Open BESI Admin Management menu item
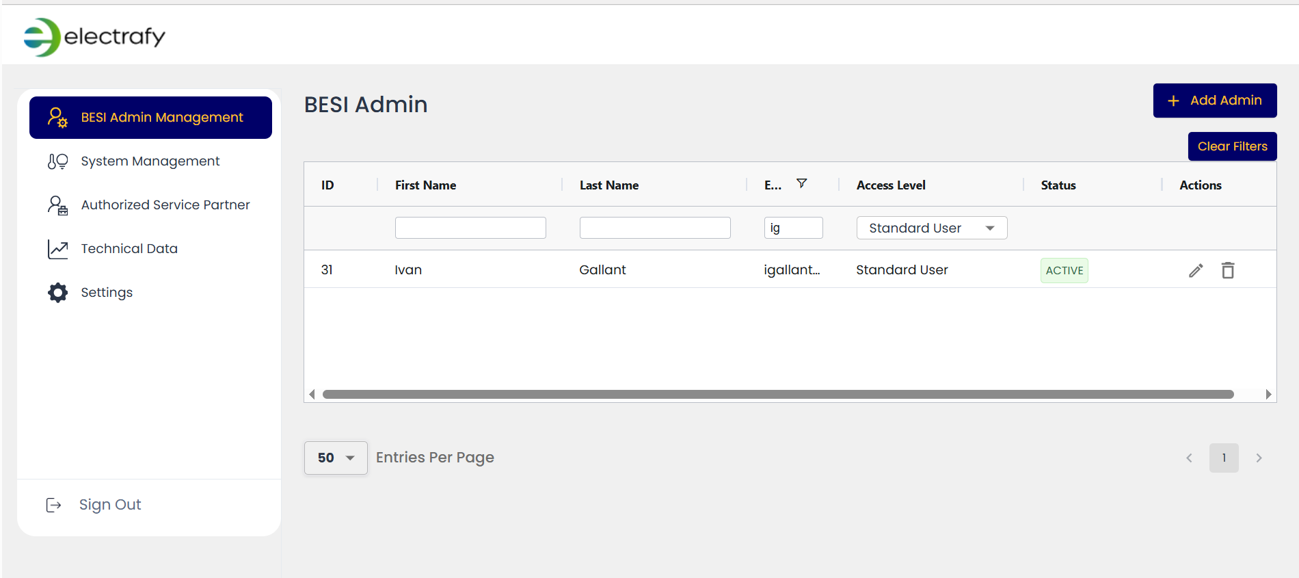 [x=150, y=118]
